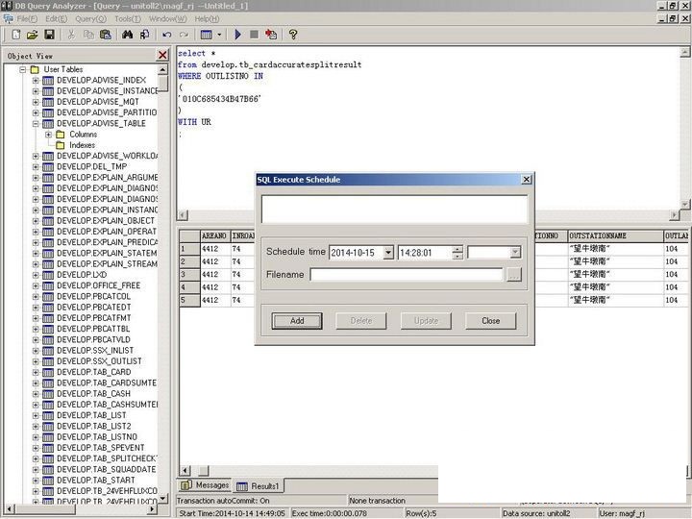Expand DEVELOP.TAB_CARD table node
692x519 pixels.
(36, 373)
